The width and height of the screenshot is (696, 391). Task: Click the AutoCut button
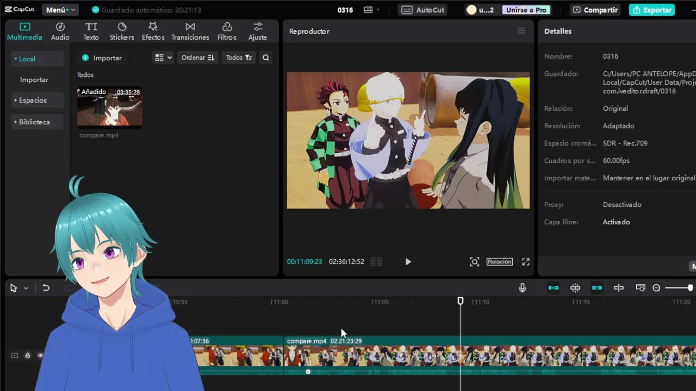pyautogui.click(x=423, y=10)
